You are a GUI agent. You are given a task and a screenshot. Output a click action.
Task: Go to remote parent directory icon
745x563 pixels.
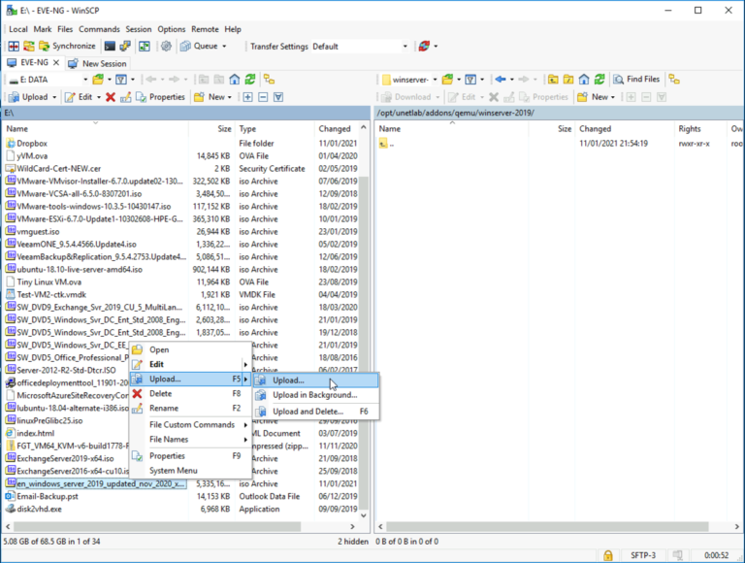point(553,80)
